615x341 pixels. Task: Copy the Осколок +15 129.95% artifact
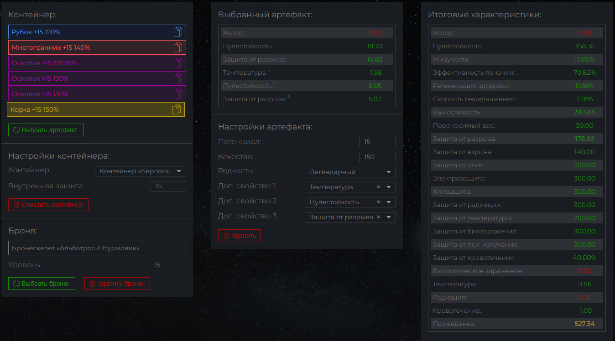(178, 63)
